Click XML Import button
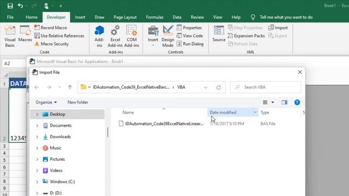Screen dimensions: 349x196 [278, 28]
